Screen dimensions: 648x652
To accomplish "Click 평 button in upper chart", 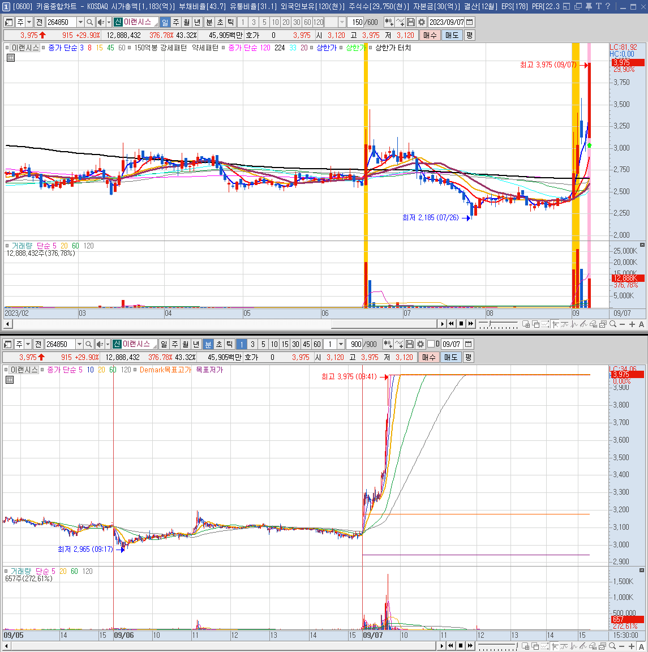I will click(469, 35).
